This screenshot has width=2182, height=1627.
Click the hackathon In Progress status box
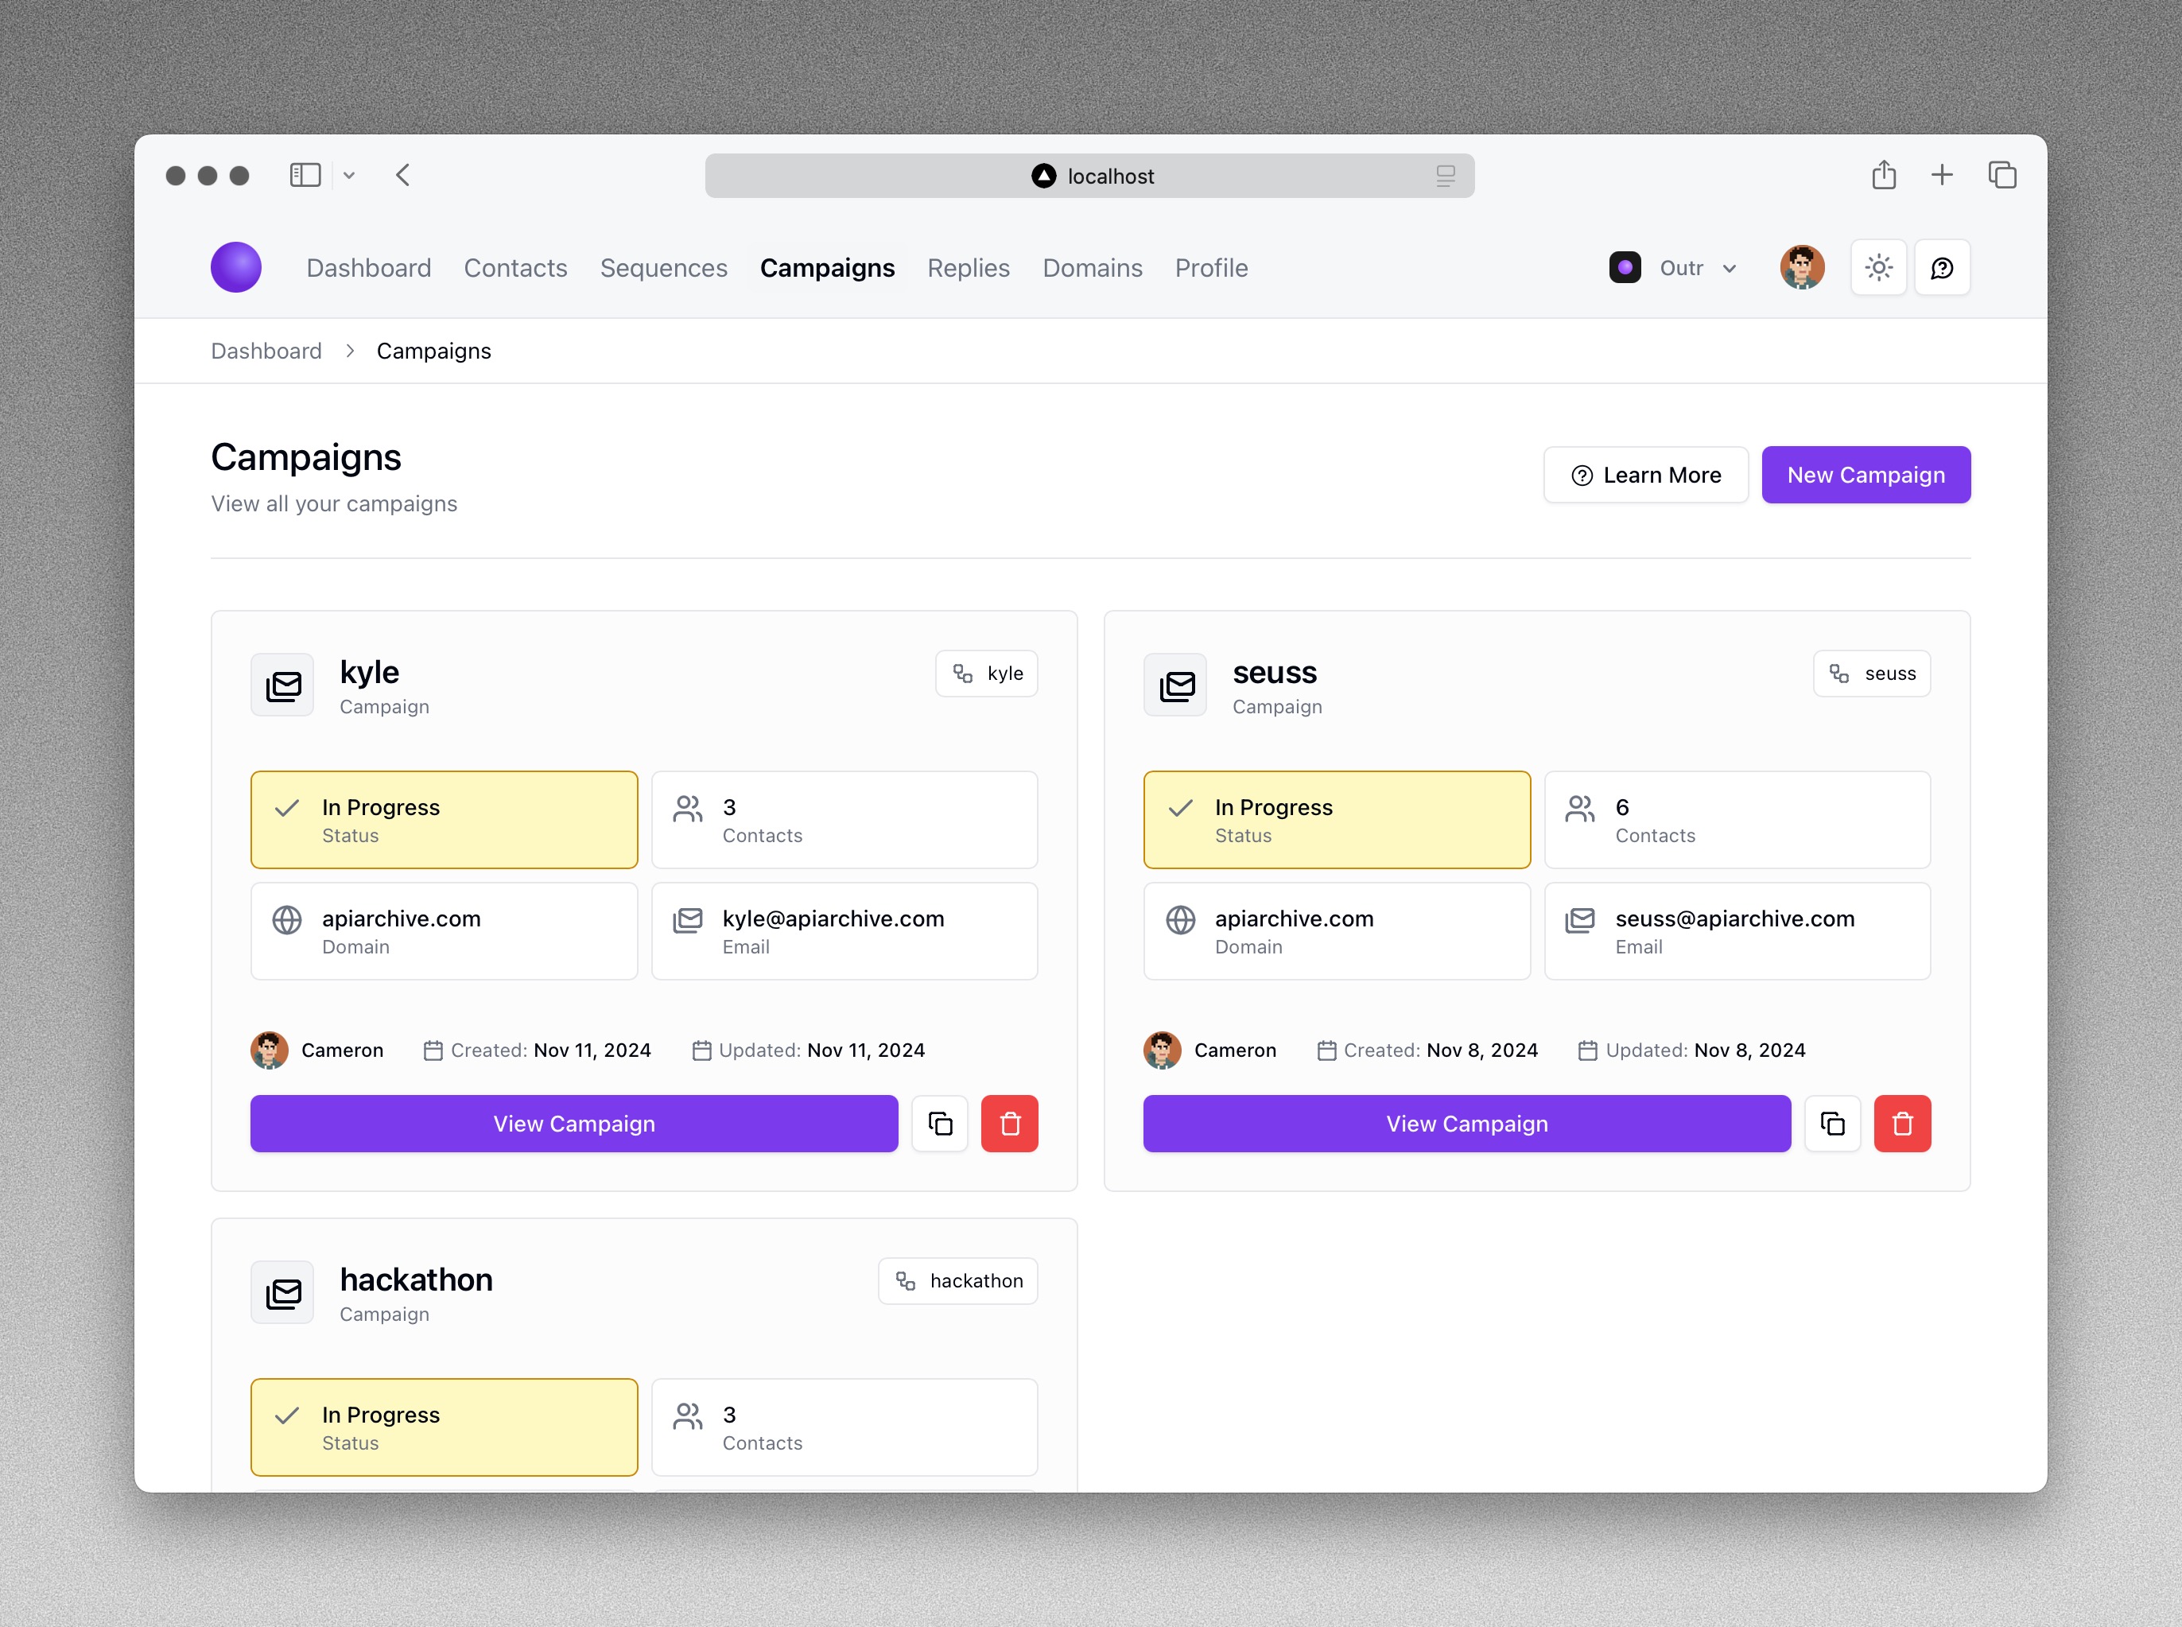pyautogui.click(x=444, y=1427)
